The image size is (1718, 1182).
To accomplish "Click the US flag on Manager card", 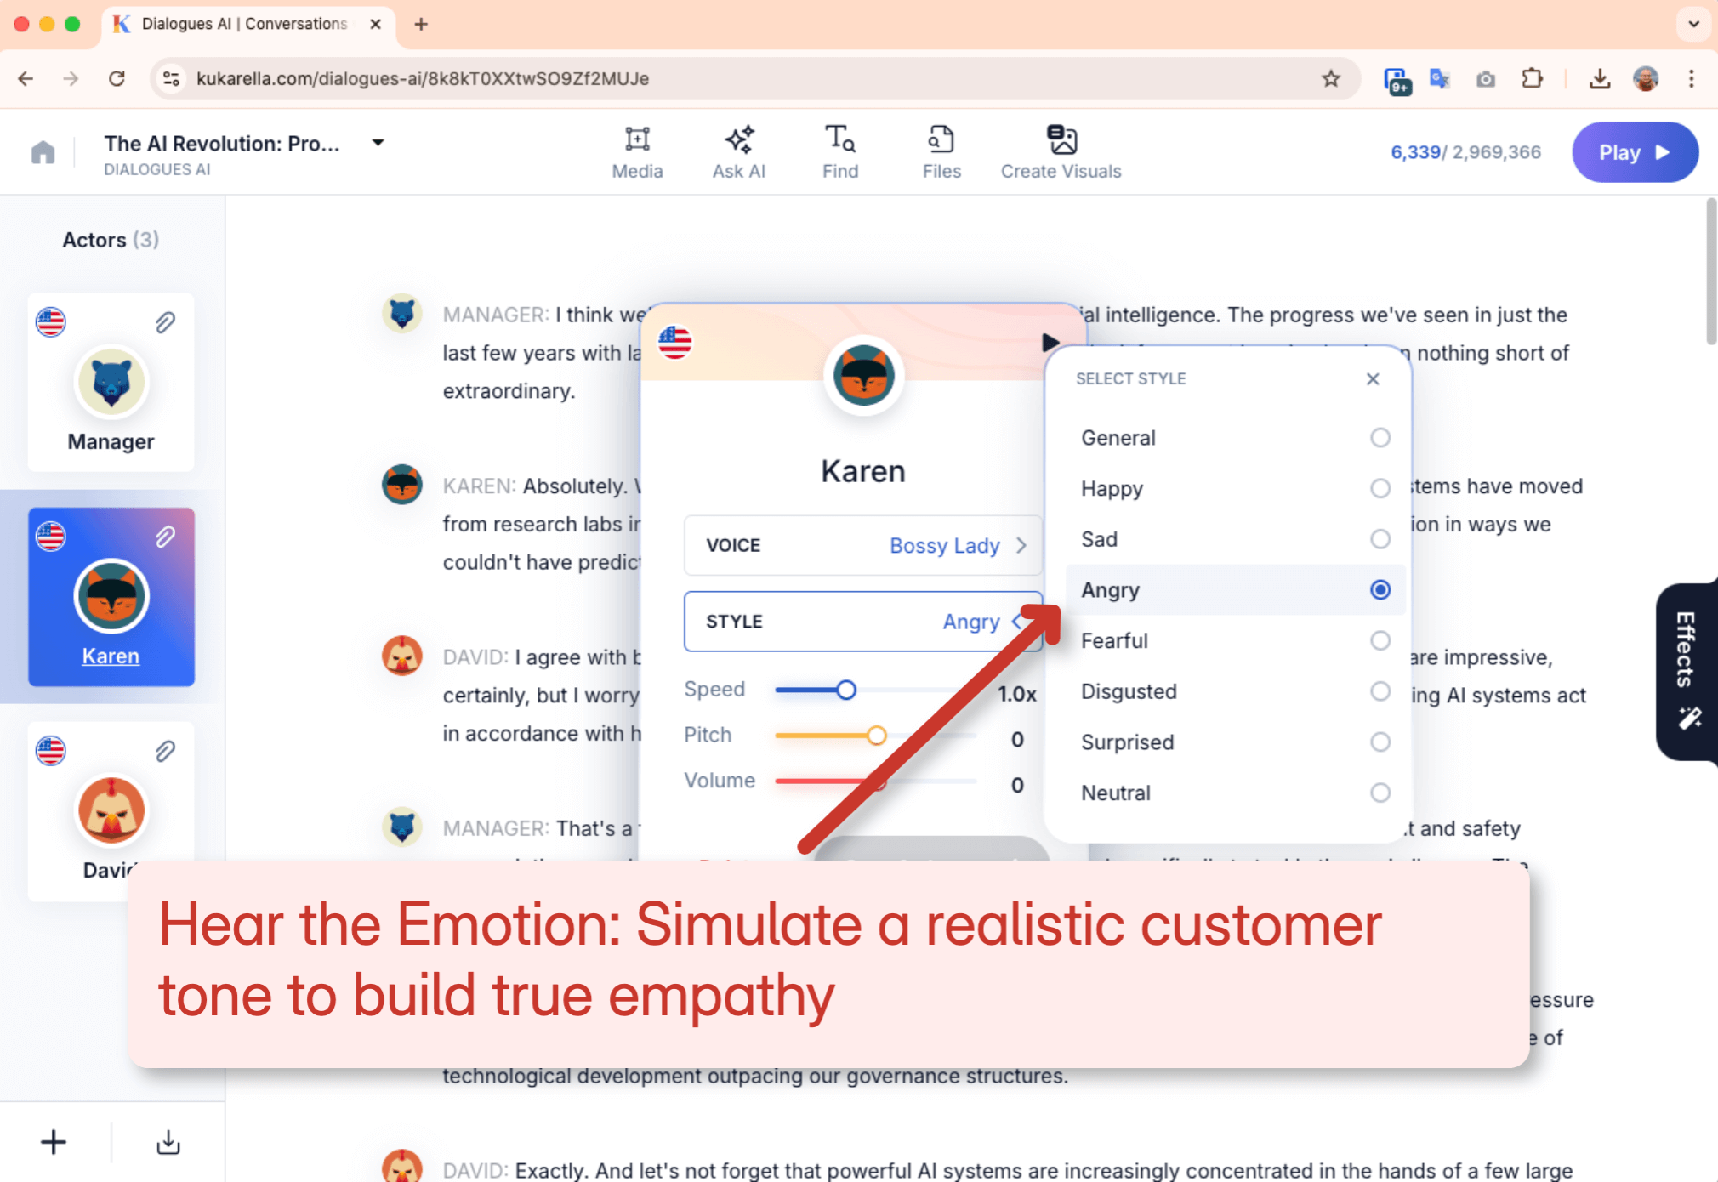I will (x=51, y=322).
